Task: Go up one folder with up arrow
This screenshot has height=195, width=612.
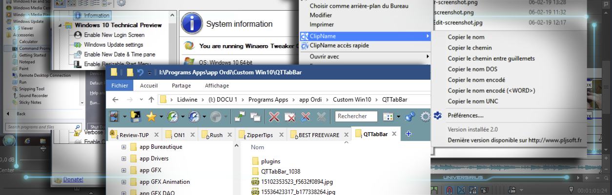Action: click(x=151, y=99)
